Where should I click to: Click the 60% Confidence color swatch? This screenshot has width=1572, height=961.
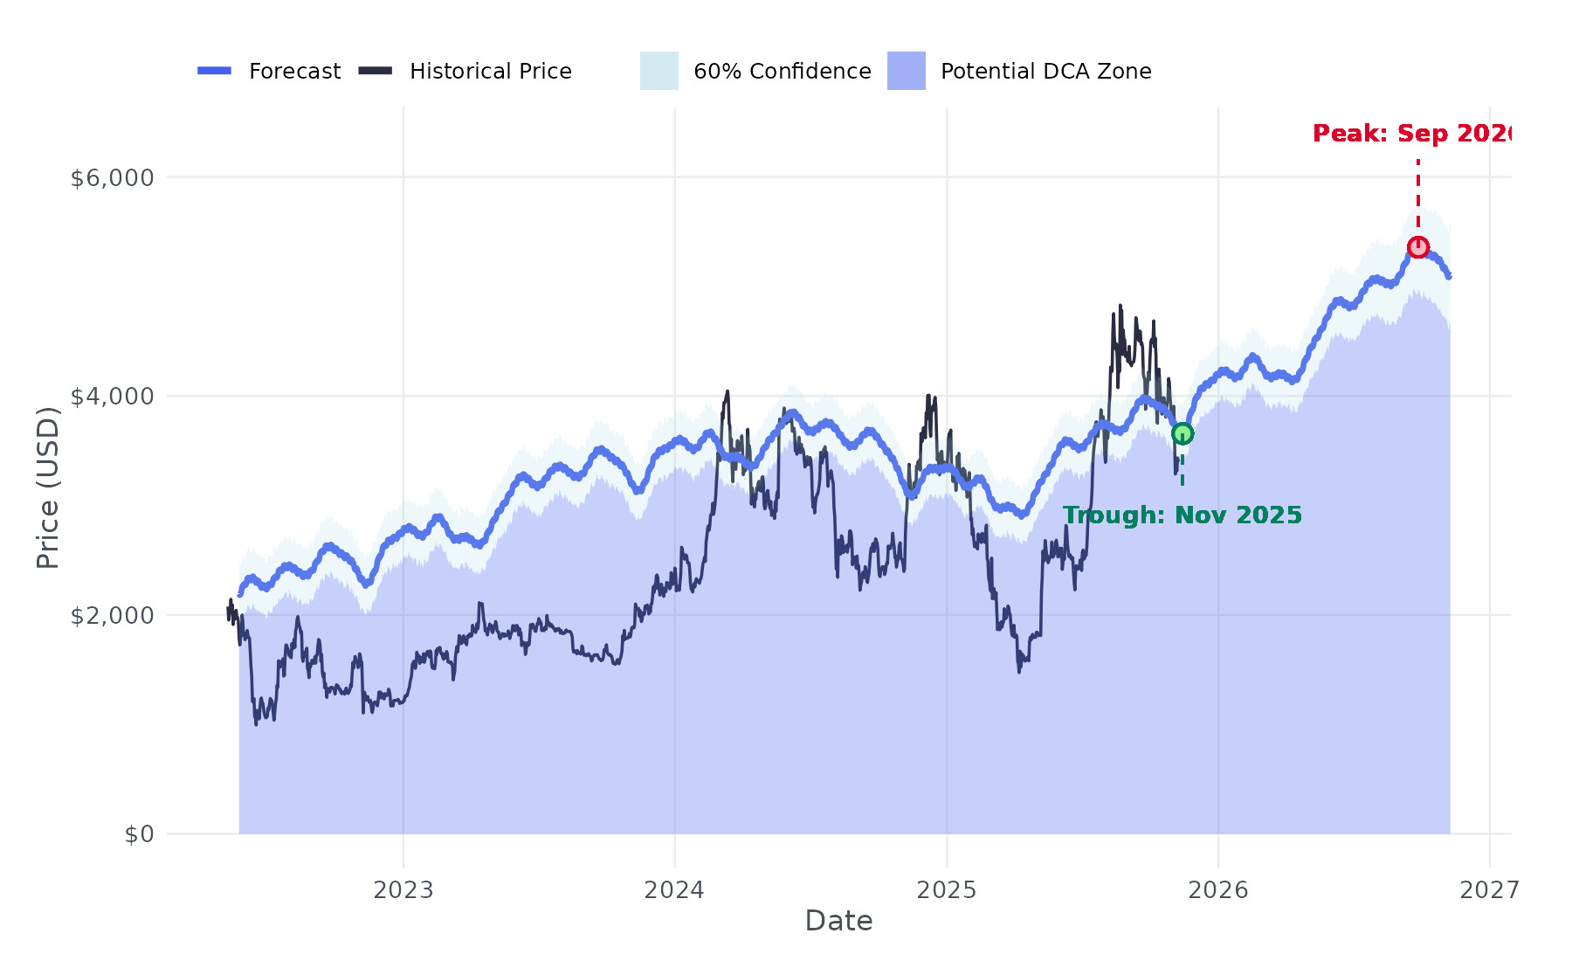[x=659, y=71]
